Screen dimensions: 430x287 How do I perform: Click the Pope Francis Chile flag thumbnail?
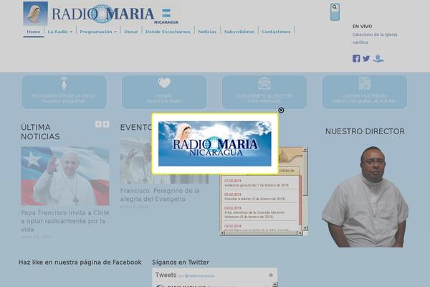pyautogui.click(x=65, y=176)
